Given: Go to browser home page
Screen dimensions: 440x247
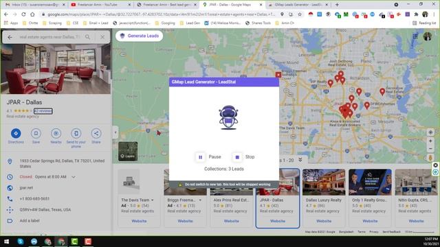Looking at the screenshot, I should (32, 14).
